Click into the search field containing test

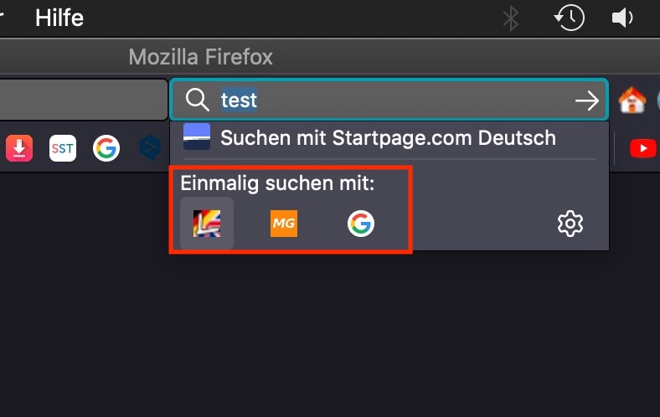pyautogui.click(x=389, y=100)
